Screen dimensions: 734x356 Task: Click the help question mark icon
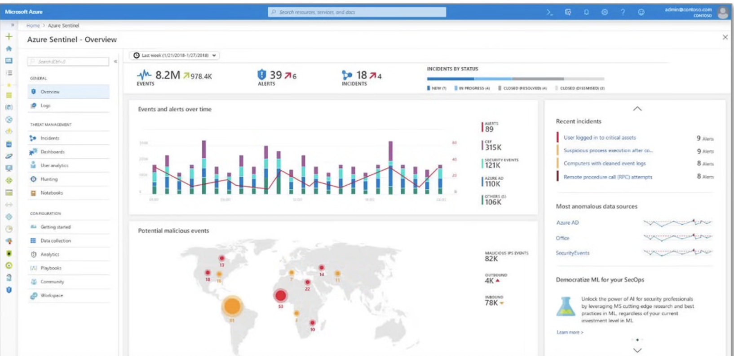pyautogui.click(x=623, y=13)
